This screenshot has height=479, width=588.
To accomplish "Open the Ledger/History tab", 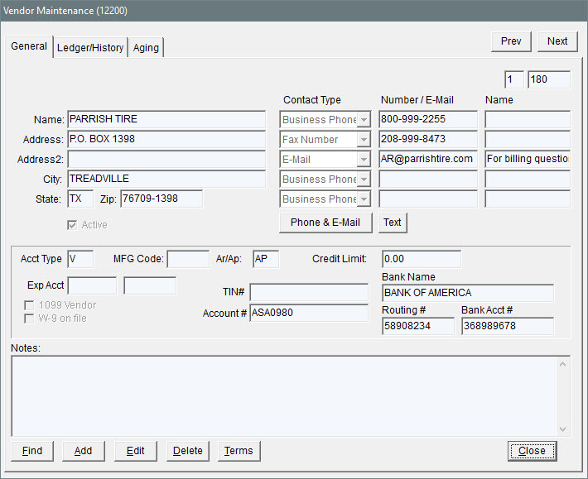I will (90, 48).
